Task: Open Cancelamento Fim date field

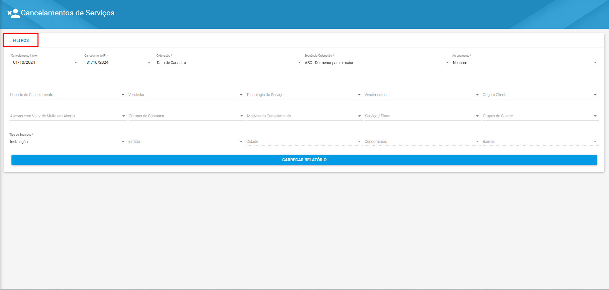Action: [118, 62]
